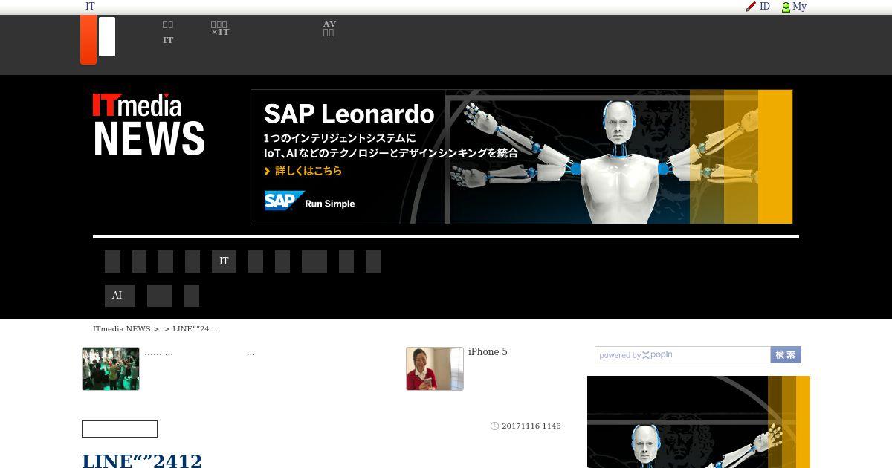This screenshot has width=892, height=468.
Task: Click the 検索 search button
Action: click(x=786, y=355)
